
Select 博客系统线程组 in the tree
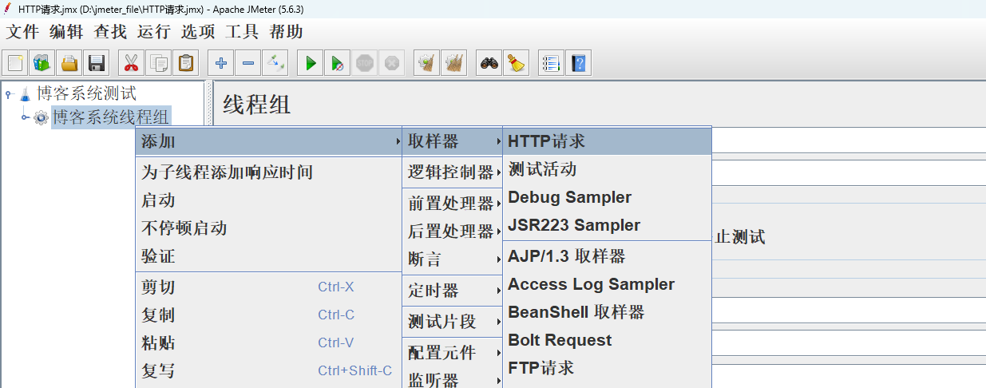[x=111, y=117]
